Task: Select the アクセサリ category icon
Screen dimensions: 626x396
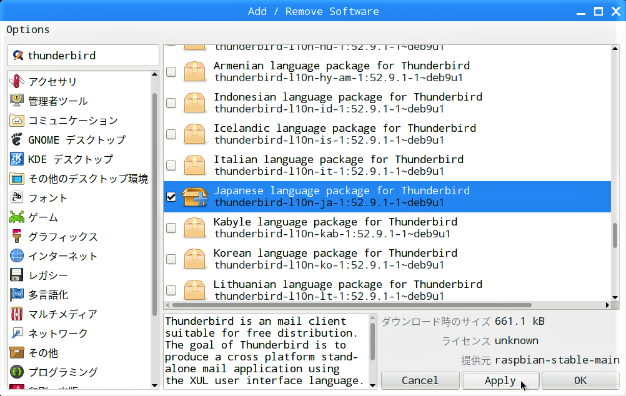Action: tap(17, 81)
